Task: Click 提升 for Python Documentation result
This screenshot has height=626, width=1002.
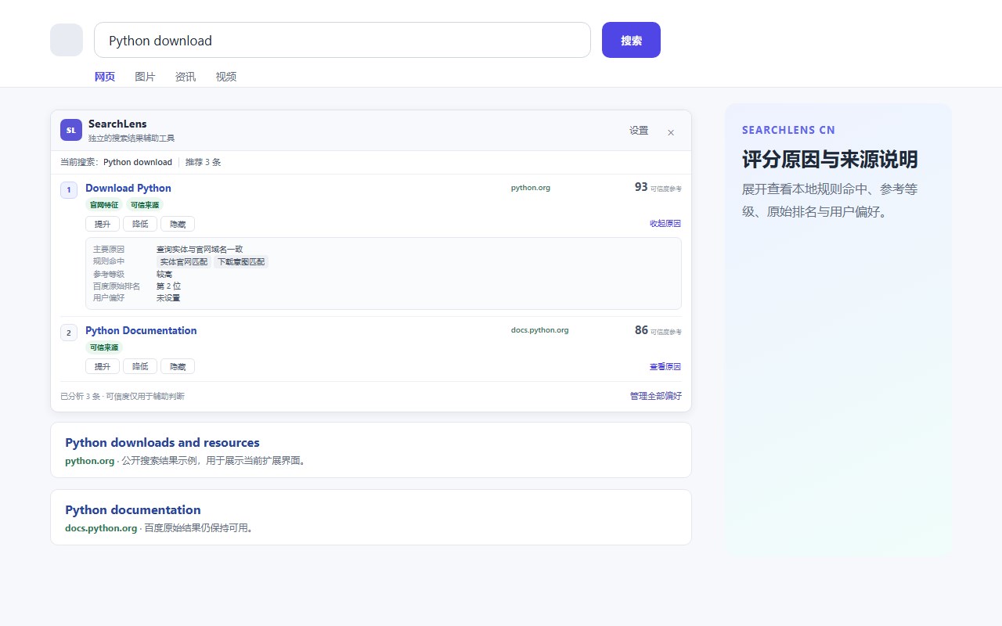Action: (103, 366)
